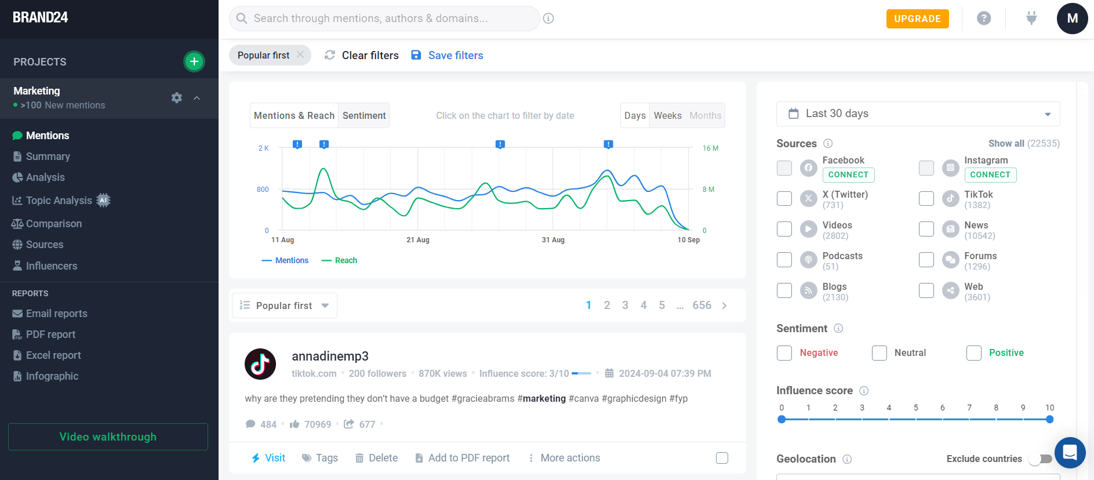Click Delete on the annadinemp3 mention

(376, 458)
